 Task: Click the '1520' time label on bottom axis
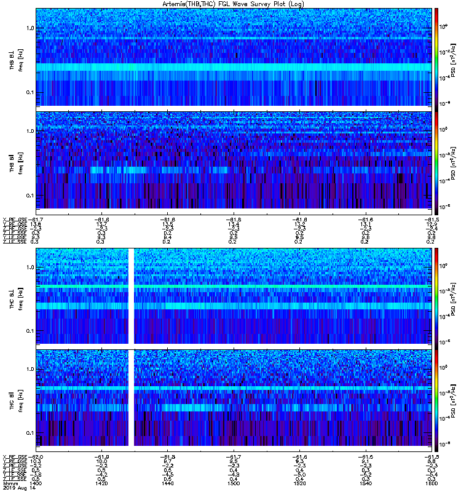point(300,483)
